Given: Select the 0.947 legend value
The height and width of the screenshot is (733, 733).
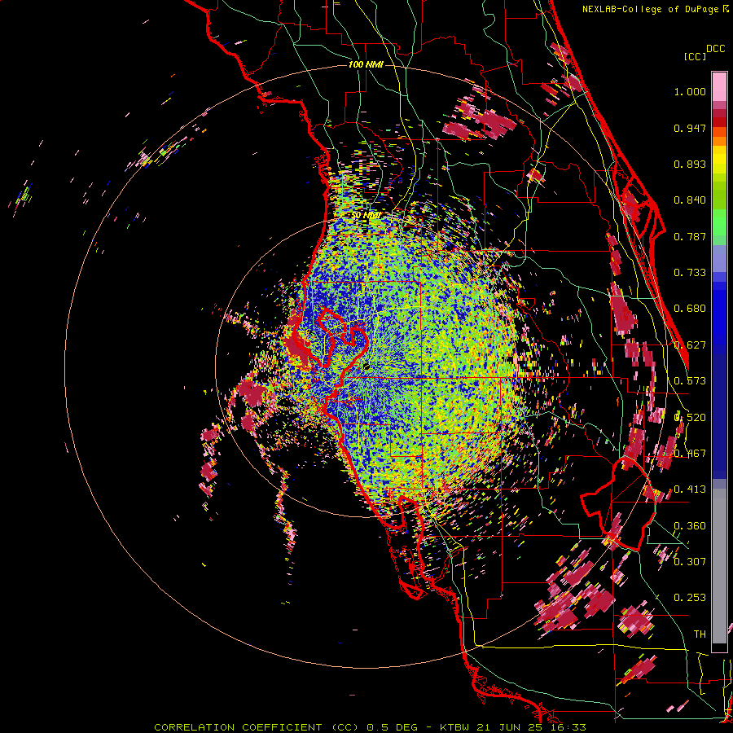Looking at the screenshot, I should pyautogui.click(x=690, y=128).
